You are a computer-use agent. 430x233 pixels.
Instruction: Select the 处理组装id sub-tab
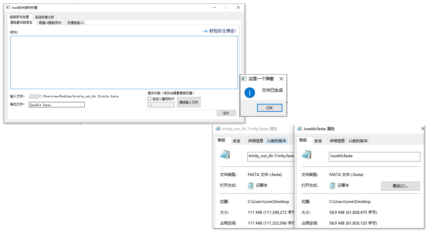coord(75,23)
